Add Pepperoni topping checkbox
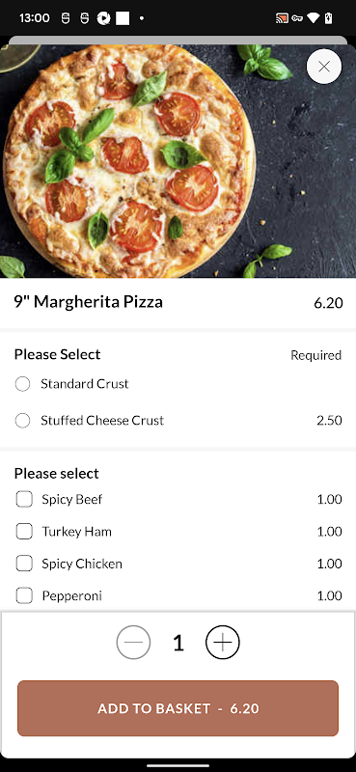This screenshot has height=772, width=356. [24, 595]
